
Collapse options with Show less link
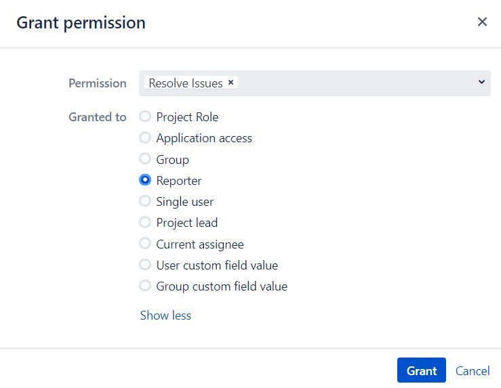[x=165, y=316]
